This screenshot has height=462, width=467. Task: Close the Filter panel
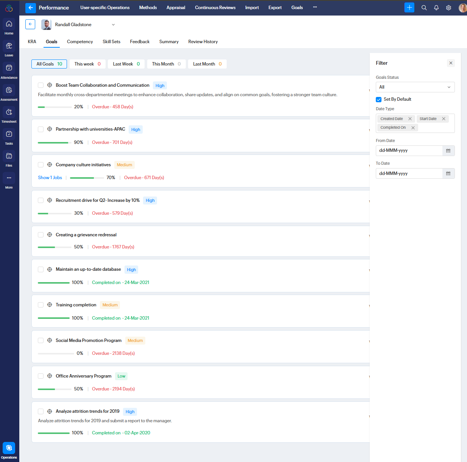(x=451, y=63)
